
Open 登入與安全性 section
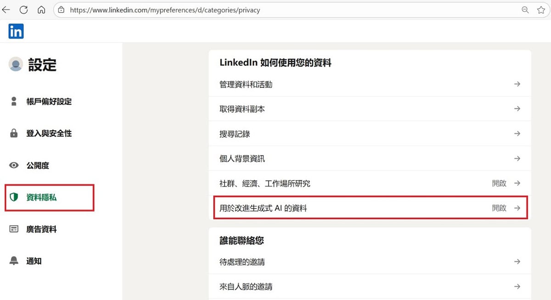[49, 133]
